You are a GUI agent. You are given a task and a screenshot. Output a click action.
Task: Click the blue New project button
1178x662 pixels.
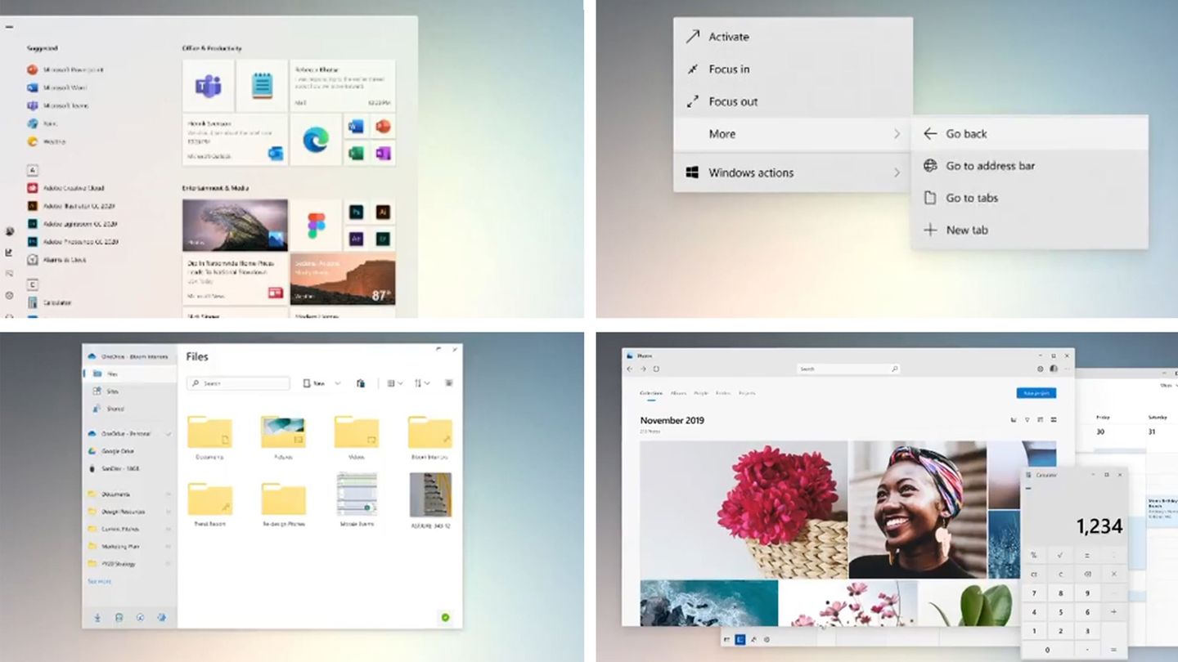pyautogui.click(x=1036, y=393)
